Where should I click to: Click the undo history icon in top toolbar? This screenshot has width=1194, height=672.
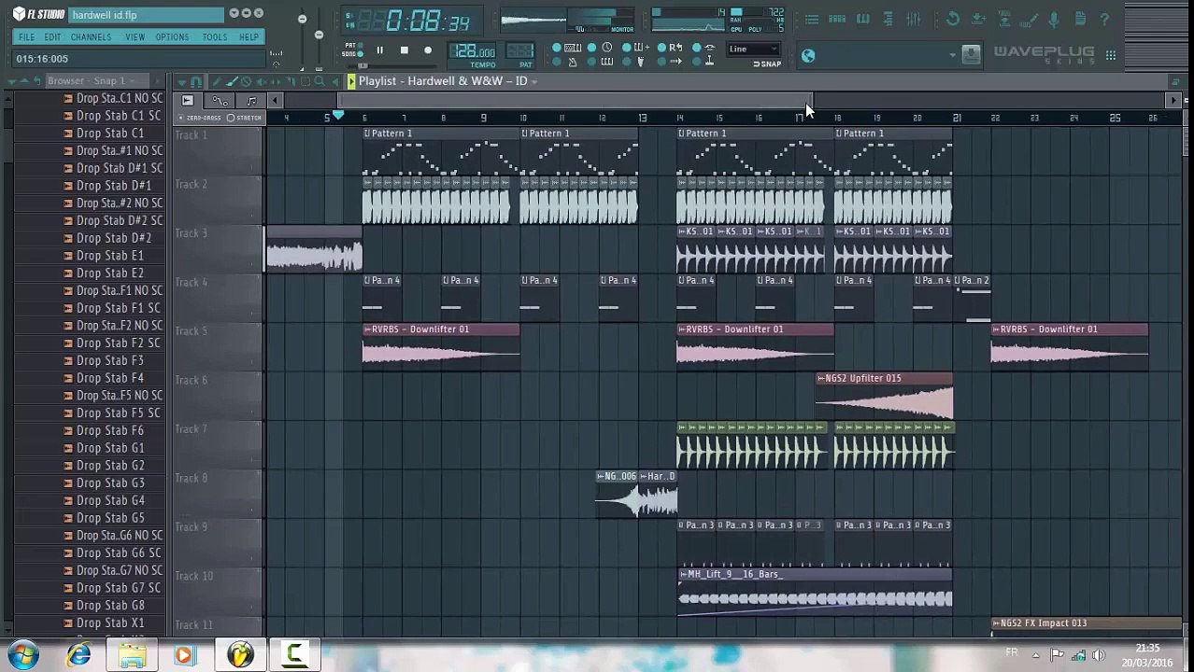tap(953, 19)
